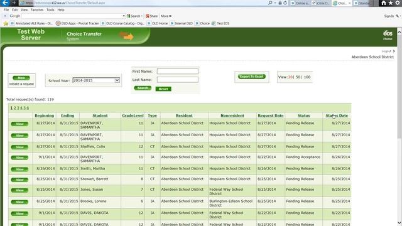View the Pending Acceptance request row
The height and width of the screenshot is (226, 402).
[x=19, y=158]
